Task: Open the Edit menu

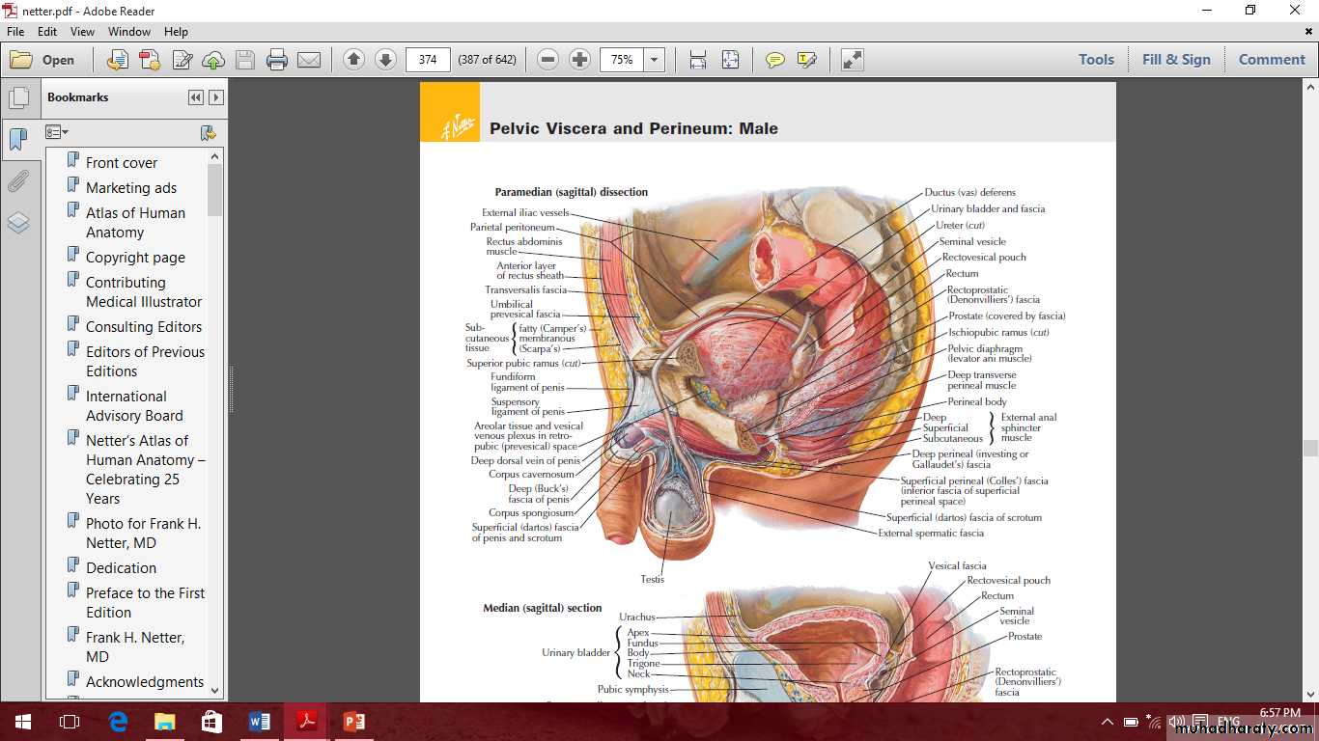Action: click(x=47, y=32)
